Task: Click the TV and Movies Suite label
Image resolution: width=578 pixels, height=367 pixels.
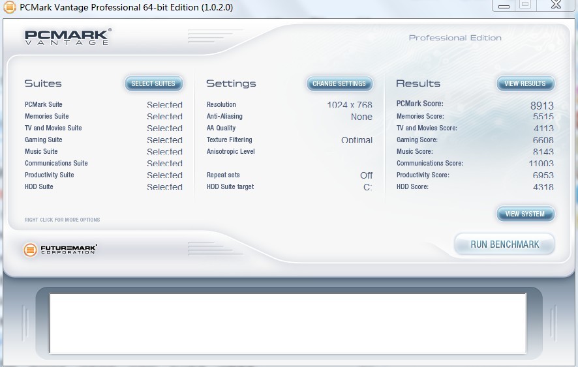Action: [x=53, y=128]
